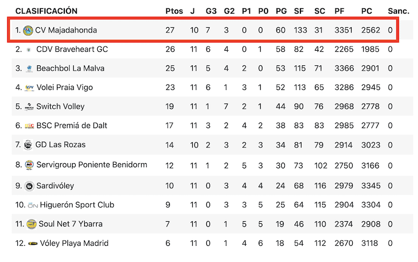Open the Higuerón Sport Club team name

click(77, 205)
